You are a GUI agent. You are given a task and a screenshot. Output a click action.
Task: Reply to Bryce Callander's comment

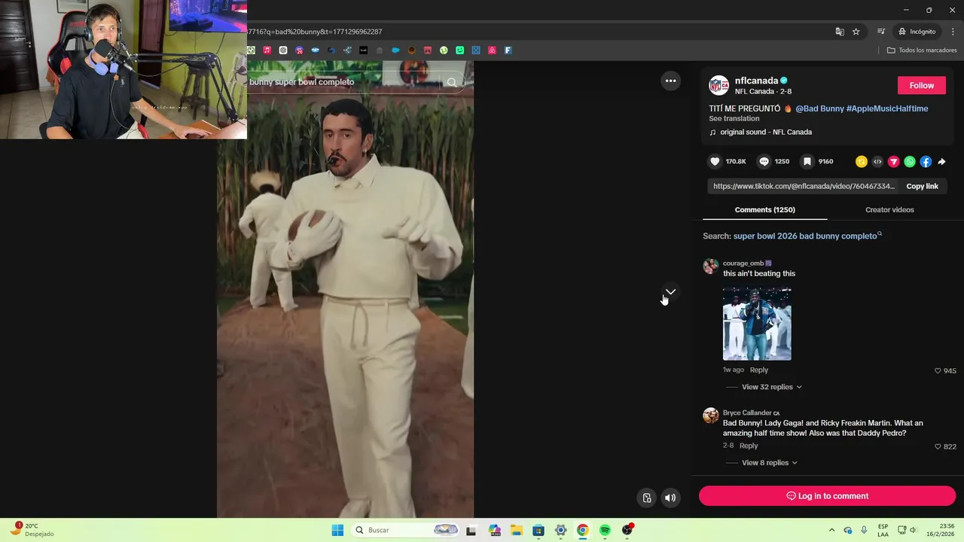(749, 446)
